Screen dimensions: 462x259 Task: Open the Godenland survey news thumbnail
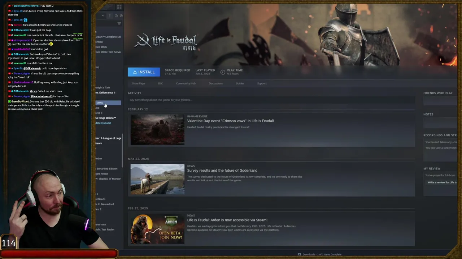pos(157,179)
